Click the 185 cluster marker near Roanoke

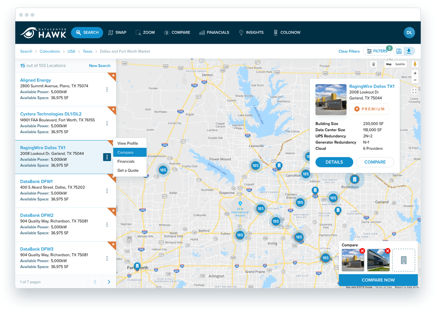click(163, 170)
